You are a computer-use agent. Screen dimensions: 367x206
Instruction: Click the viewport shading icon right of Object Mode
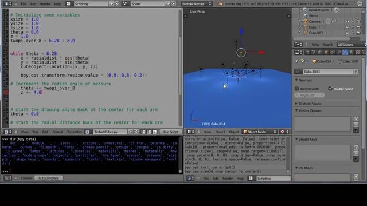coord(284,132)
